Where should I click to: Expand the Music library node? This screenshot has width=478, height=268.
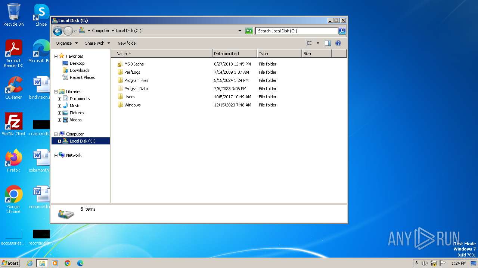(x=59, y=106)
